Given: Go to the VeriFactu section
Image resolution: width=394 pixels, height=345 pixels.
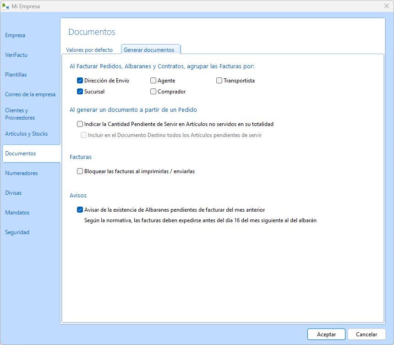Looking at the screenshot, I should point(16,55).
